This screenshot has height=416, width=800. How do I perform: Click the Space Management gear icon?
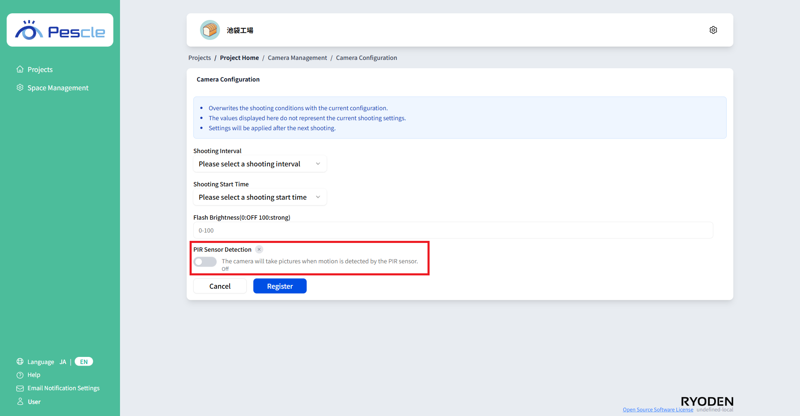click(20, 87)
